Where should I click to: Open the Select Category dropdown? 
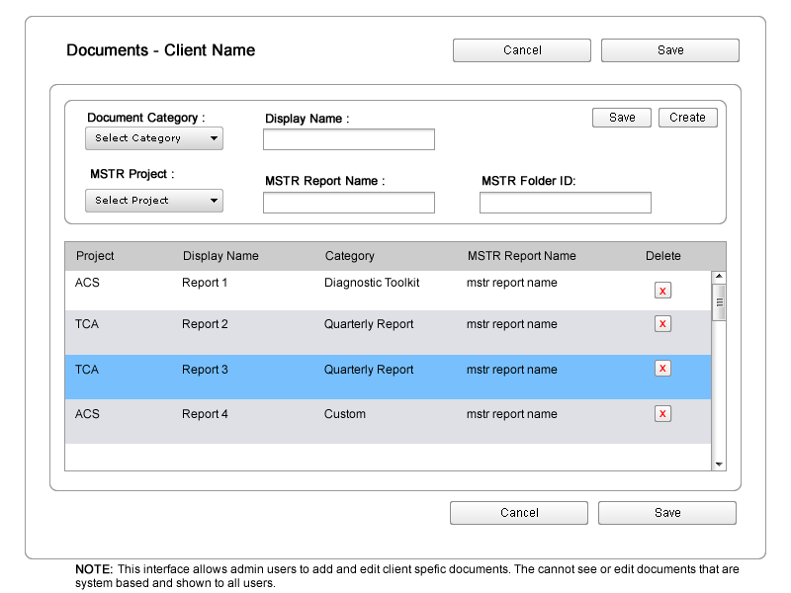coord(154,138)
